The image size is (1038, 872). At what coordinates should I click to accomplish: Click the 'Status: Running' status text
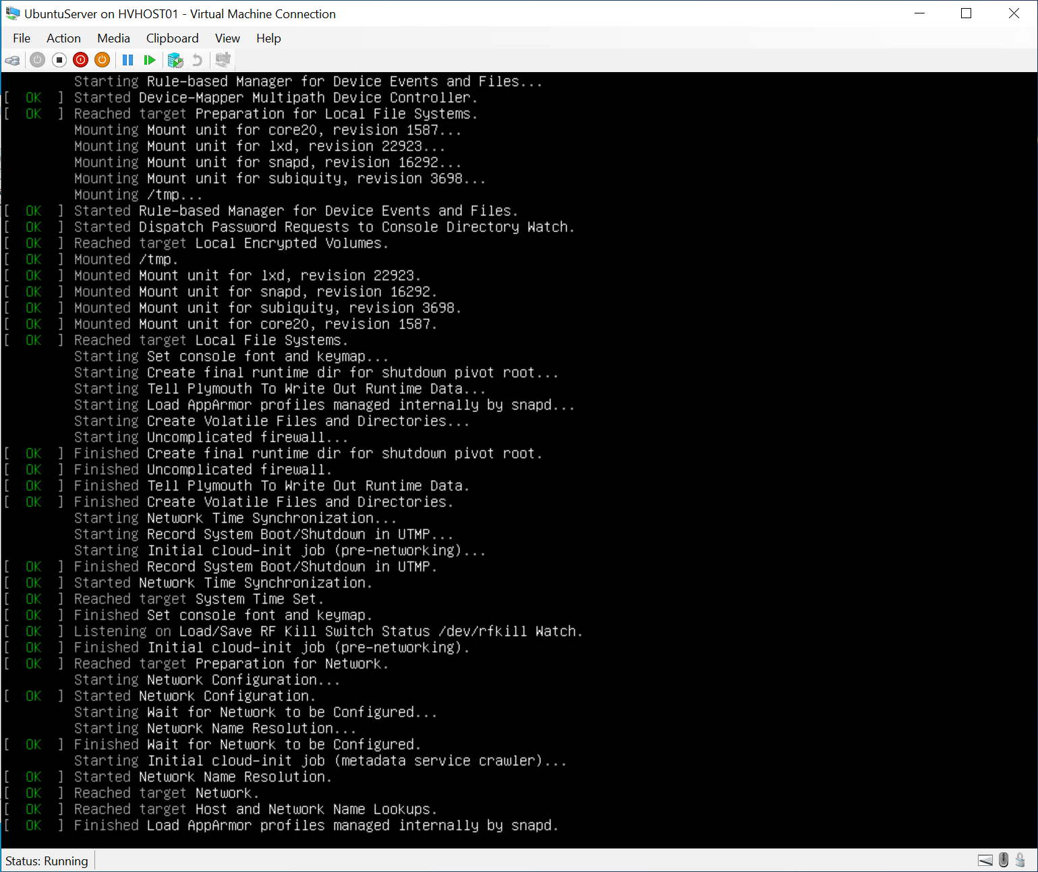[x=47, y=861]
